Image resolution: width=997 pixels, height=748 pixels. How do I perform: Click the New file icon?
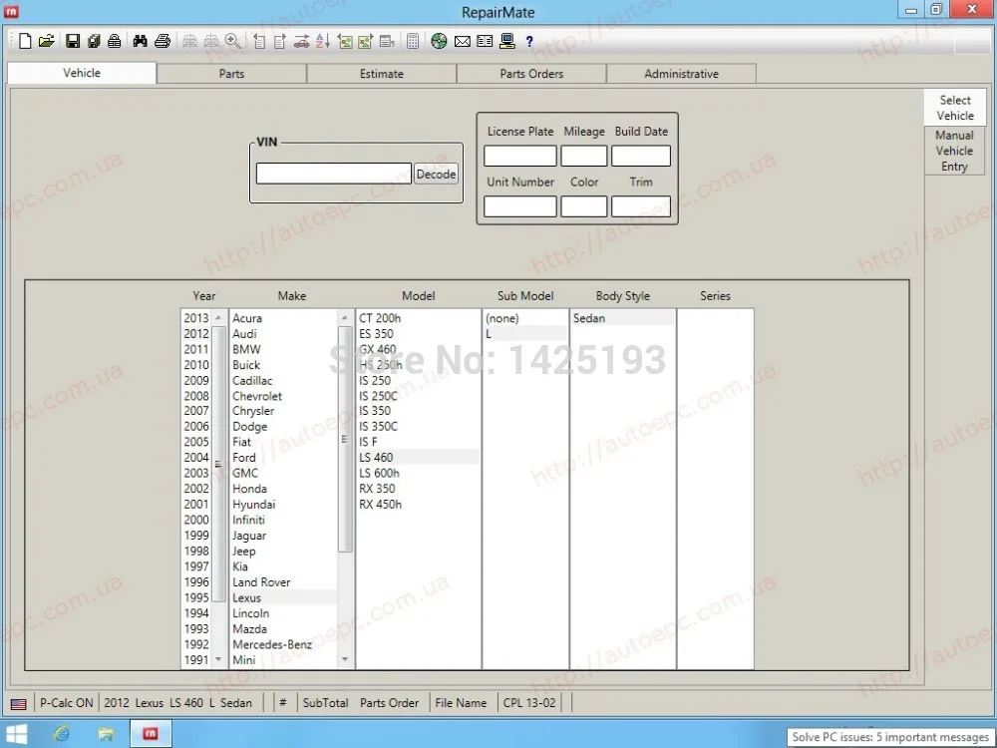(25, 41)
